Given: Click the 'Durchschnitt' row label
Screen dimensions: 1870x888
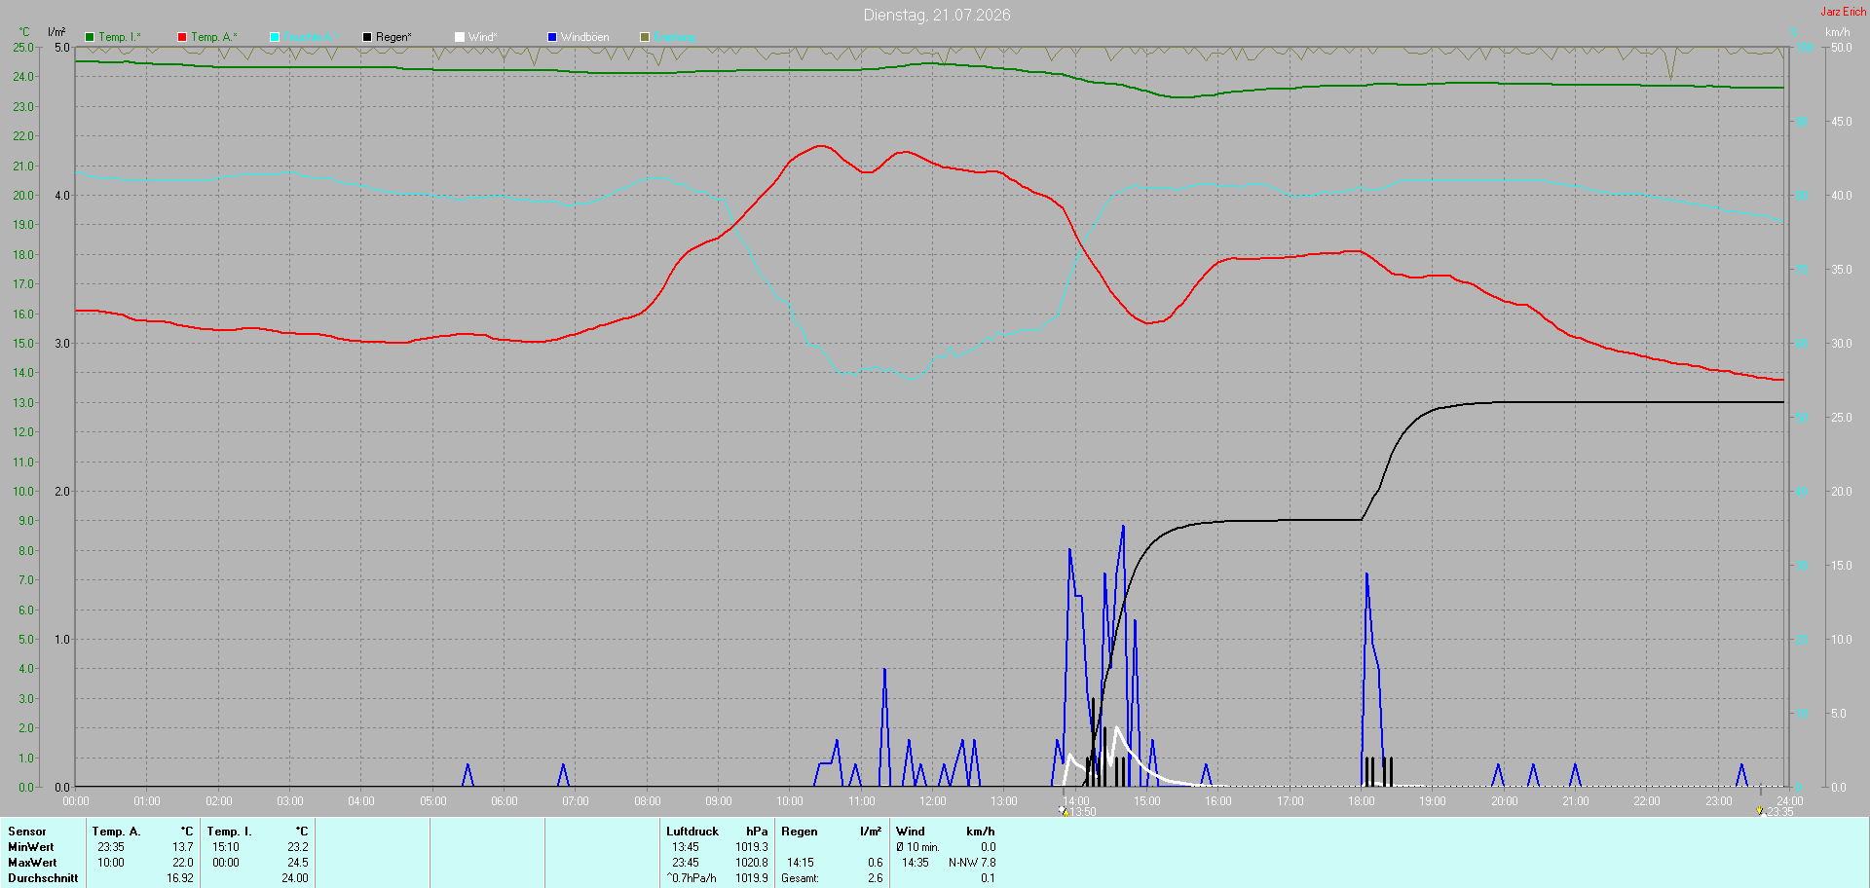Looking at the screenshot, I should (x=43, y=878).
